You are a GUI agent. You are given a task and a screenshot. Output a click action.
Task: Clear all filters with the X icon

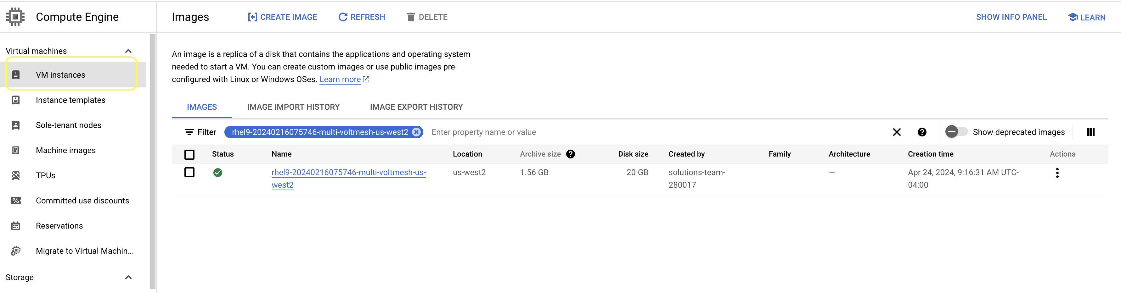click(x=896, y=132)
